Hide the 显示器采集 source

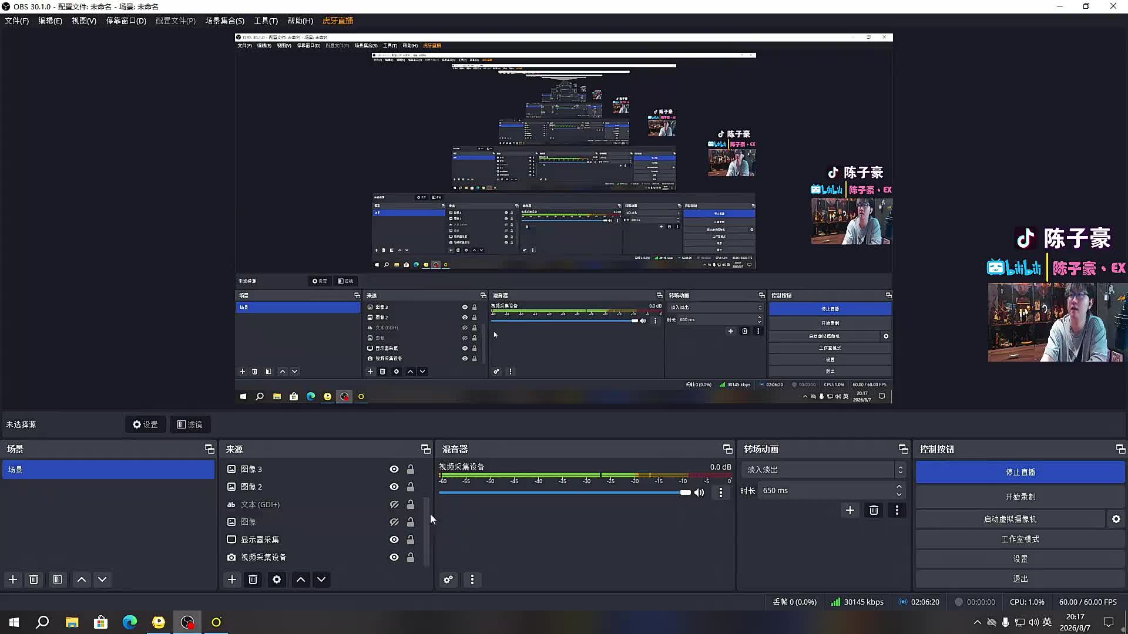394,539
